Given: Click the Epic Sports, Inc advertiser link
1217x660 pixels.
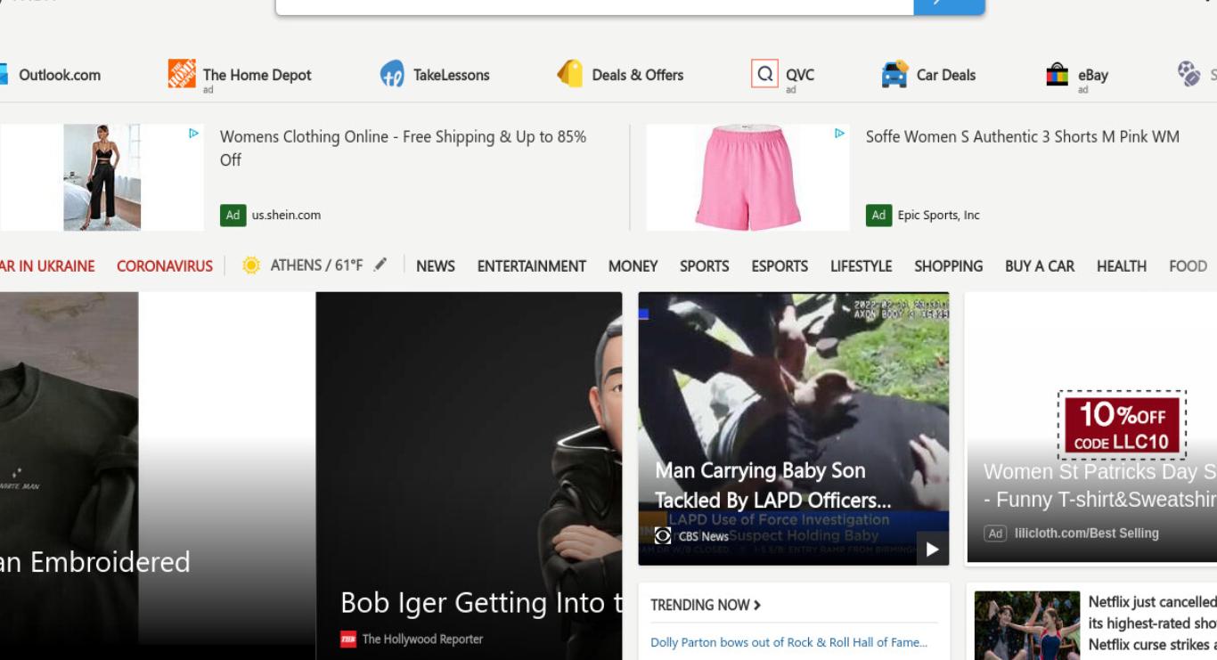Looking at the screenshot, I should point(939,215).
